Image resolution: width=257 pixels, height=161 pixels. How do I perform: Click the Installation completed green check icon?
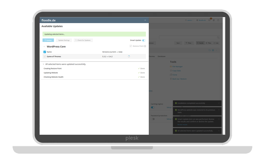(176, 103)
